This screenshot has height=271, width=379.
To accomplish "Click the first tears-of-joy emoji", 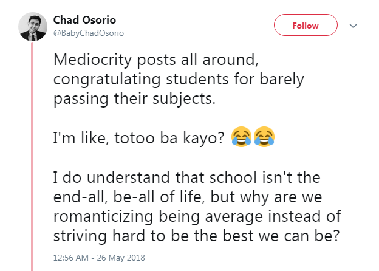I will pos(241,137).
